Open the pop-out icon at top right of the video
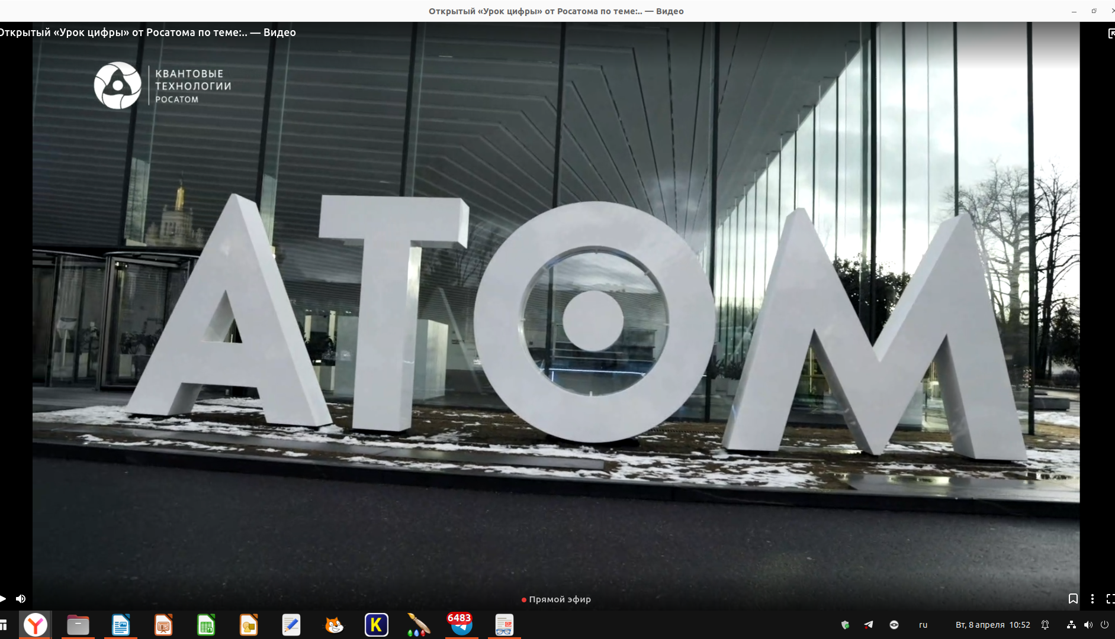 pyautogui.click(x=1111, y=33)
